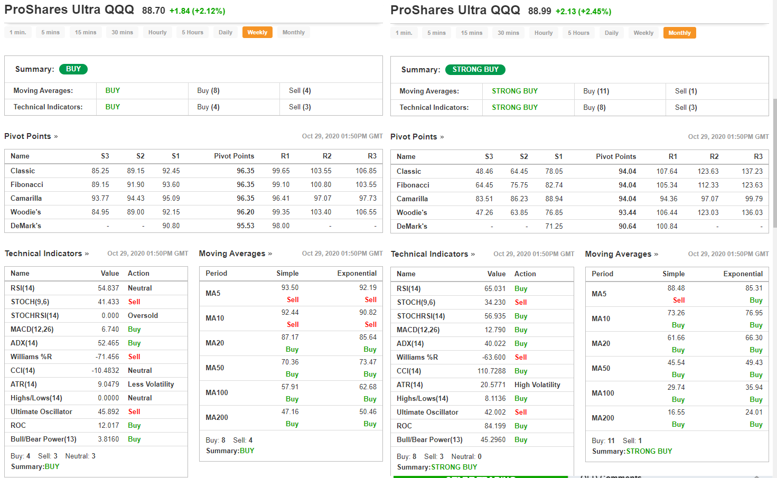
Task: Open the Pivot Points link in the left panel
Action: [31, 136]
